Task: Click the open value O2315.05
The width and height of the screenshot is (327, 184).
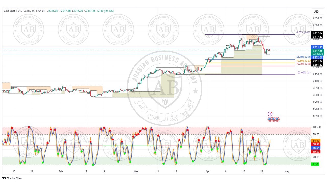Action: [52, 11]
